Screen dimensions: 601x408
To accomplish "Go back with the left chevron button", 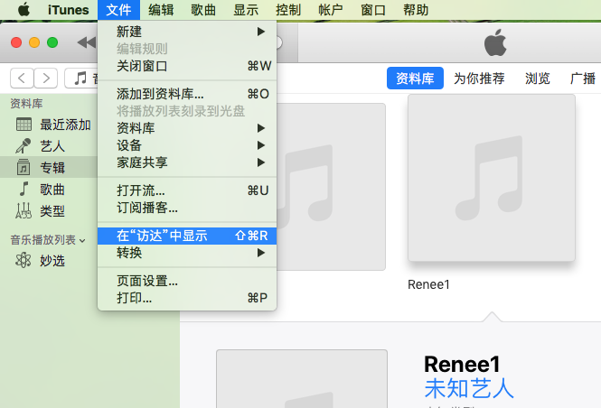I will pos(22,78).
